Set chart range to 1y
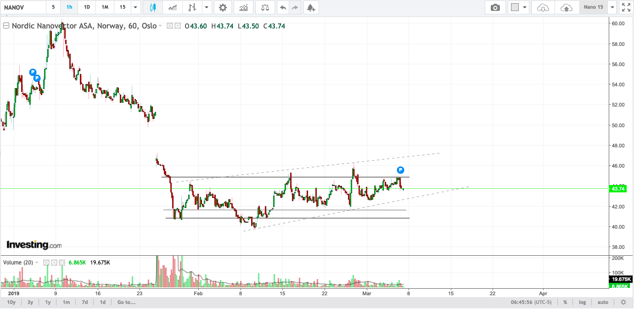Image resolution: width=634 pixels, height=309 pixels. point(48,302)
